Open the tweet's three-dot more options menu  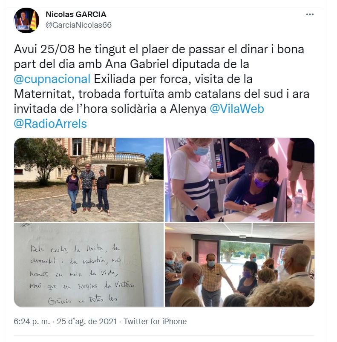pyautogui.click(x=309, y=14)
